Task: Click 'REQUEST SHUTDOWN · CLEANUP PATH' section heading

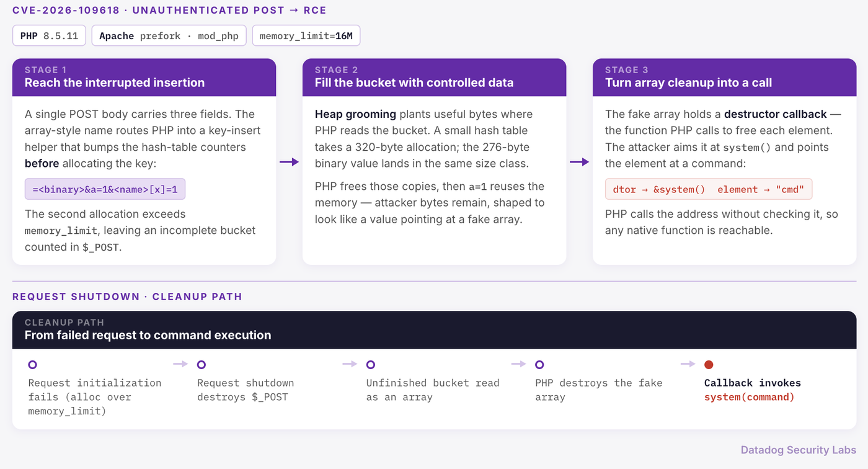Action: [x=127, y=297]
